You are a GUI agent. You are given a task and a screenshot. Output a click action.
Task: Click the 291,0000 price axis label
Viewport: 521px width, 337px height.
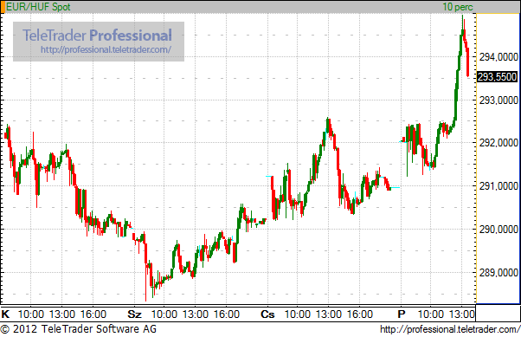click(x=498, y=186)
